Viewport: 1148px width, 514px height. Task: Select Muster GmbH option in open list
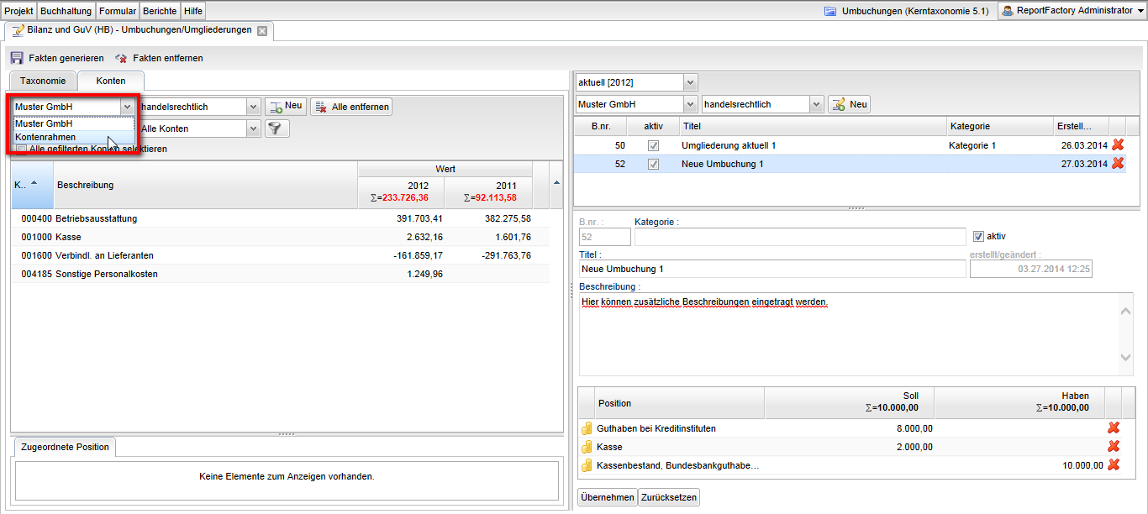(x=74, y=123)
